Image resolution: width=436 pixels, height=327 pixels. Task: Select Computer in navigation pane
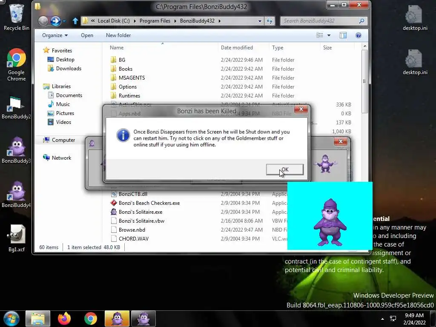pyautogui.click(x=59, y=140)
